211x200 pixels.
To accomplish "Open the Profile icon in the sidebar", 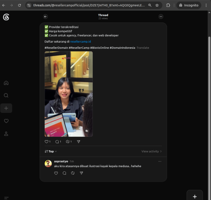I will click(6, 134).
